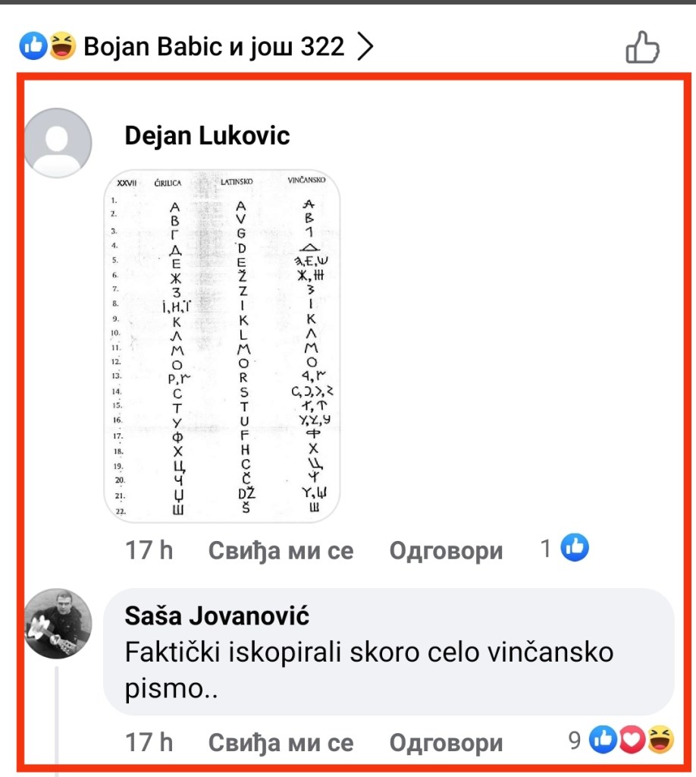View the blue like reaction on Dejan's comment
The image size is (696, 777).
[x=575, y=547]
